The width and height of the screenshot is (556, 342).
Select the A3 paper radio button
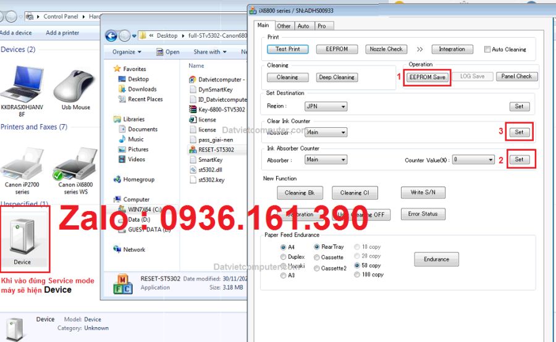pyautogui.click(x=283, y=275)
